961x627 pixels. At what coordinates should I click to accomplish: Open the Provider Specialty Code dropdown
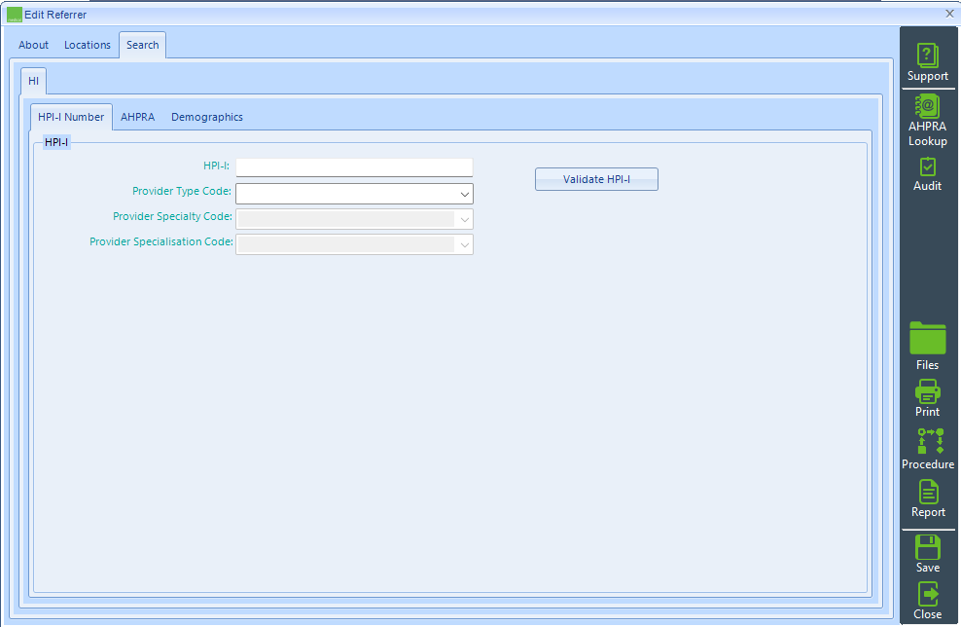[x=354, y=219]
